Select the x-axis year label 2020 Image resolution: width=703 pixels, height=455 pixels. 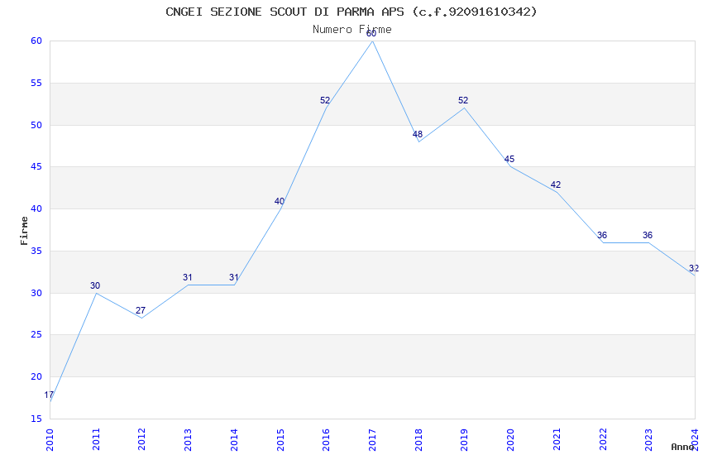pos(510,440)
